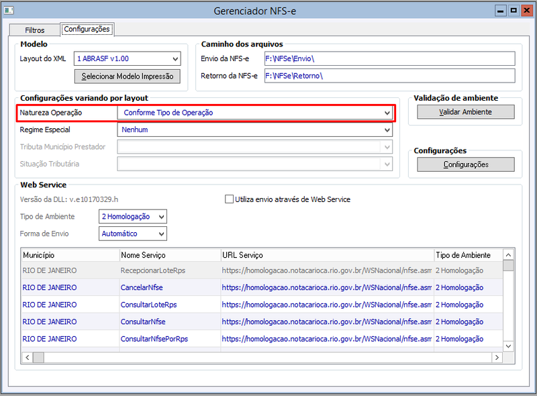
Task: Click Selecionar Modelo Impressão button
Action: 128,76
